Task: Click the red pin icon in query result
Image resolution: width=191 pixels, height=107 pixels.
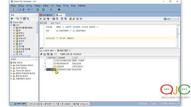Action: pyautogui.click(x=41, y=54)
